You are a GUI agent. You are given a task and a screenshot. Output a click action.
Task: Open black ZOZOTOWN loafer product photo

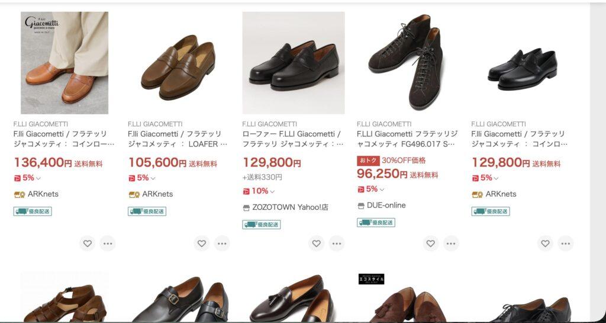click(294, 63)
